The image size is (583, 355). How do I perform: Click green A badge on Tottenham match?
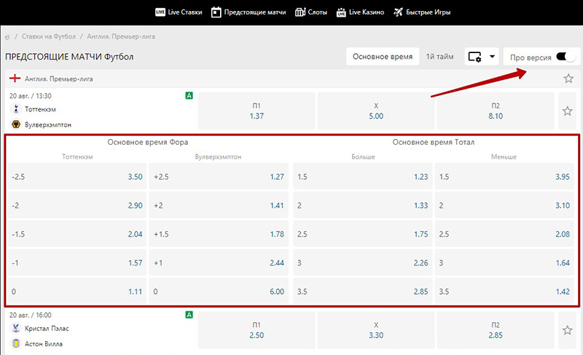click(189, 96)
